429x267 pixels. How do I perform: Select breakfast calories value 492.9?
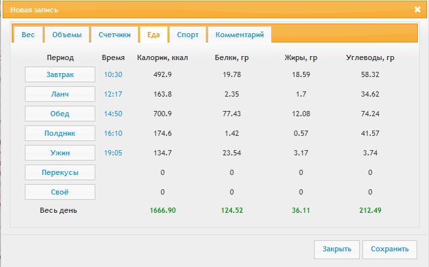coord(163,74)
